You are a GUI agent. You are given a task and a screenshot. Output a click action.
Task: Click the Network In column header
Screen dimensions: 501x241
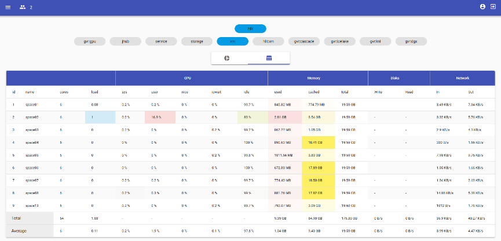point(438,92)
